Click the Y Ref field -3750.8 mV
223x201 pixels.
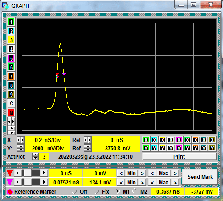point(116,148)
